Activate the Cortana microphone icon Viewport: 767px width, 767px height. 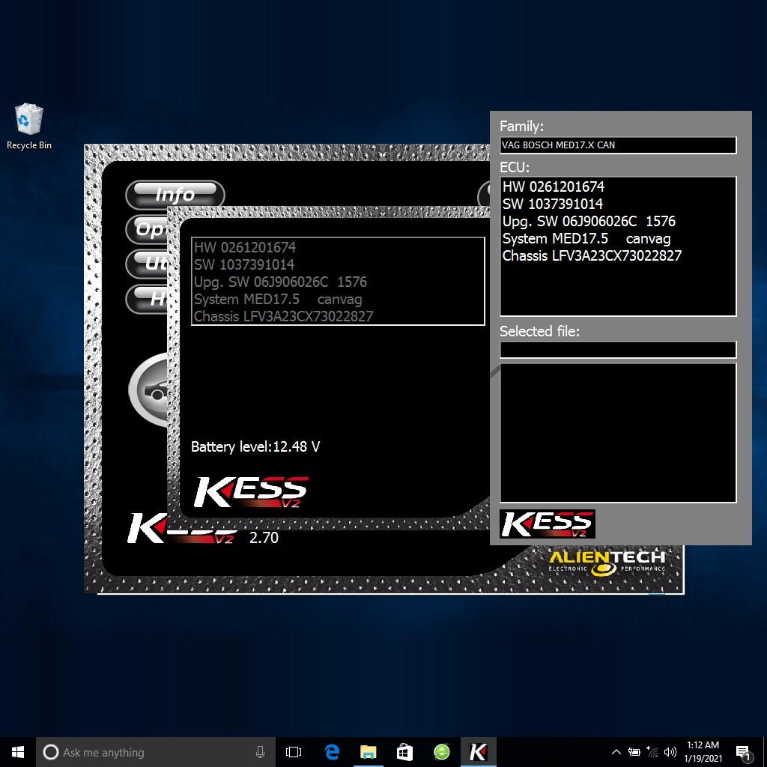260,752
